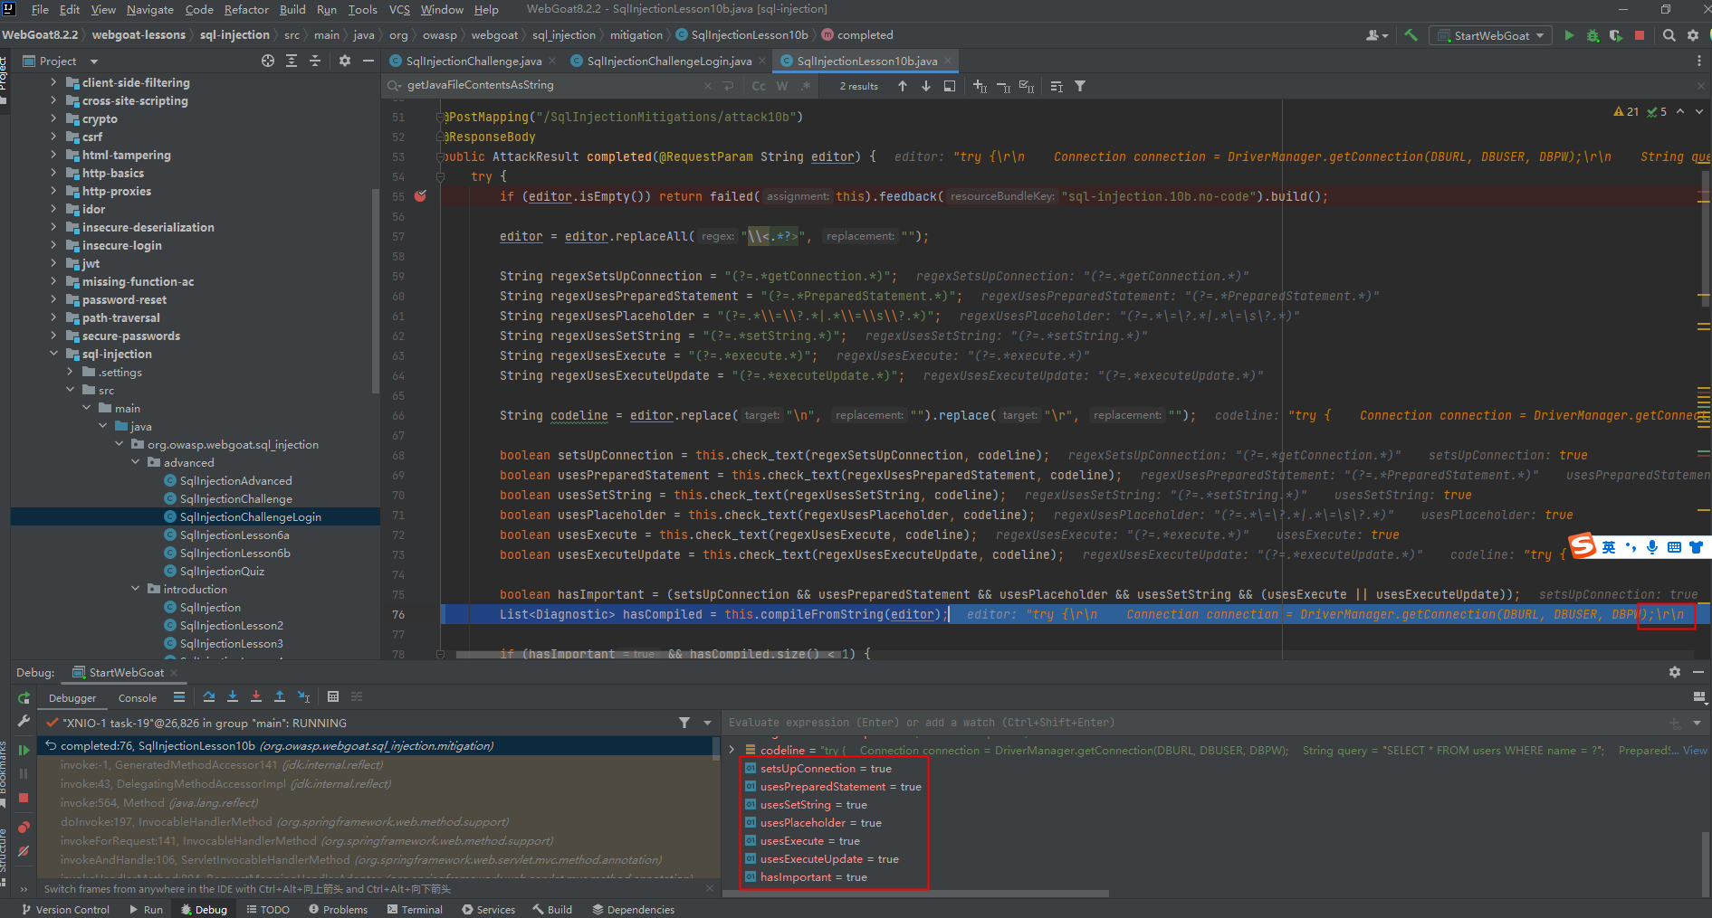
Task: Click Step Out in debugger toolbar
Action: click(280, 696)
